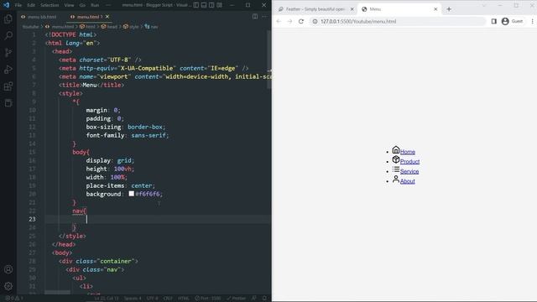Screen dimensions: 537x302
Task: Expand the overflow menu ellipsis after Run
Action: tap(108, 5)
